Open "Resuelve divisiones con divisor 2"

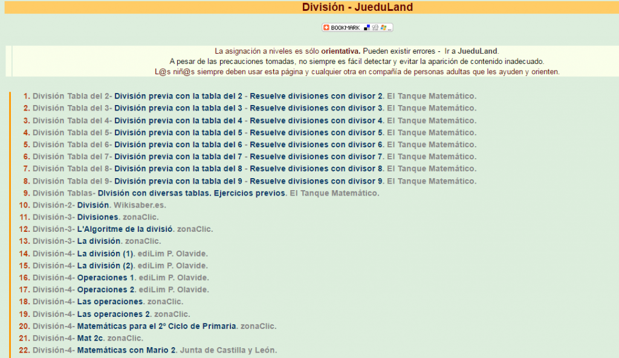316,95
